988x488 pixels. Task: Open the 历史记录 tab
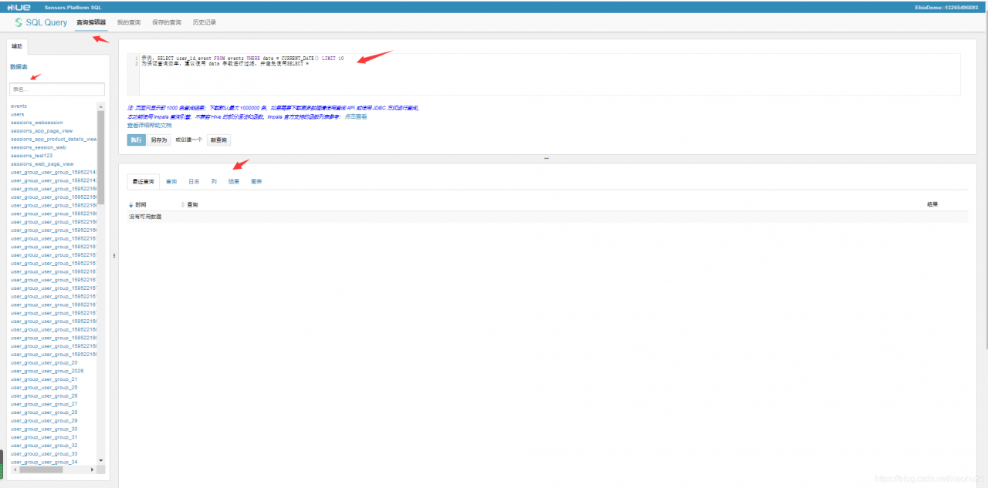point(205,22)
